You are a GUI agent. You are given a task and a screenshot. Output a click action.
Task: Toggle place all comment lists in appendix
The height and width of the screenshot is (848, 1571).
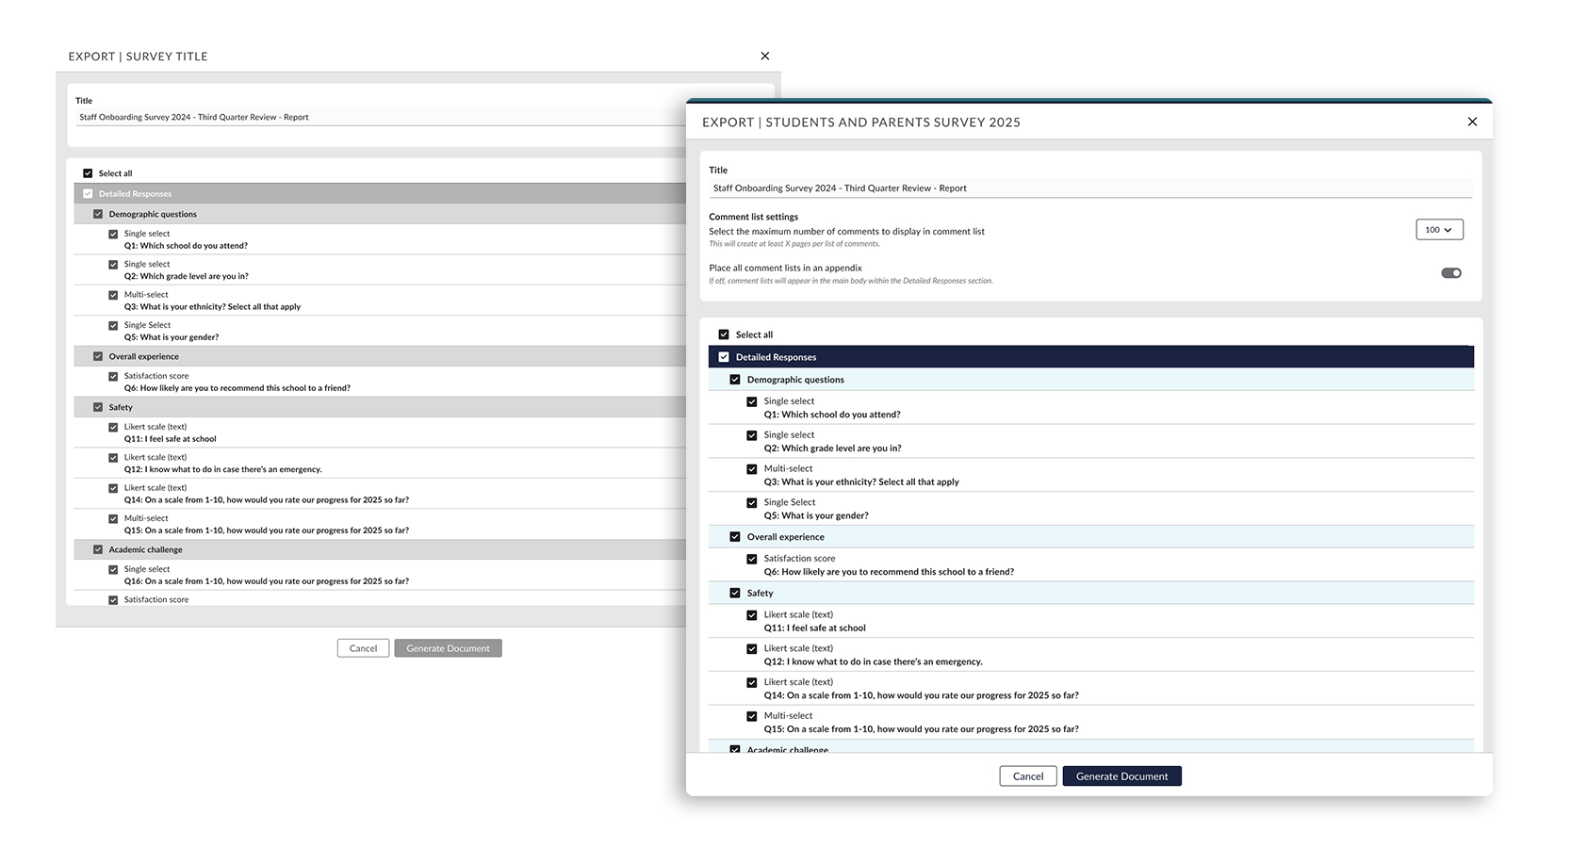pos(1451,273)
